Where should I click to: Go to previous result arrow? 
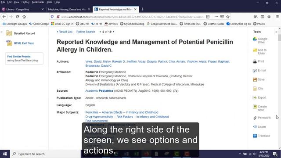pos(100,32)
